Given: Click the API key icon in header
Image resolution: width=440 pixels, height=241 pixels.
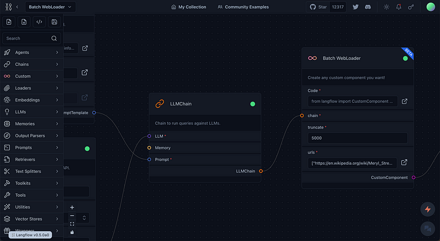Looking at the screenshot, I should pos(411,7).
